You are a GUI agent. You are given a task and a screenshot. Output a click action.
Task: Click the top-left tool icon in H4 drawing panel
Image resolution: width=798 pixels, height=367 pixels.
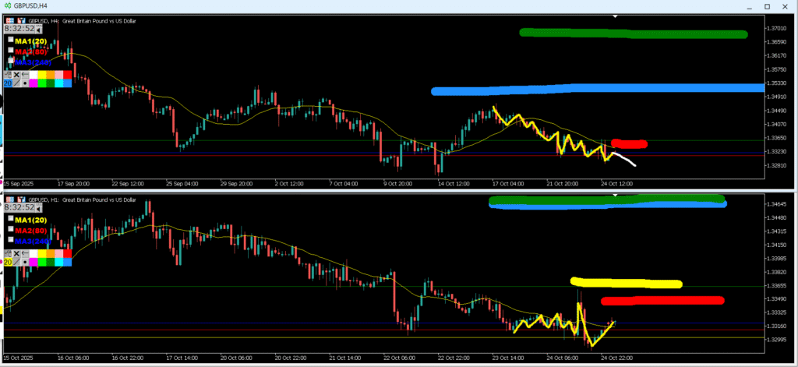8,75
